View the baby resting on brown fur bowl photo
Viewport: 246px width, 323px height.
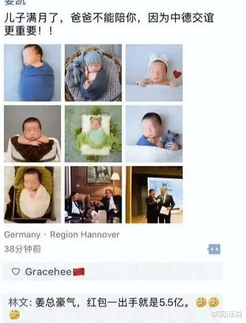[33, 134]
